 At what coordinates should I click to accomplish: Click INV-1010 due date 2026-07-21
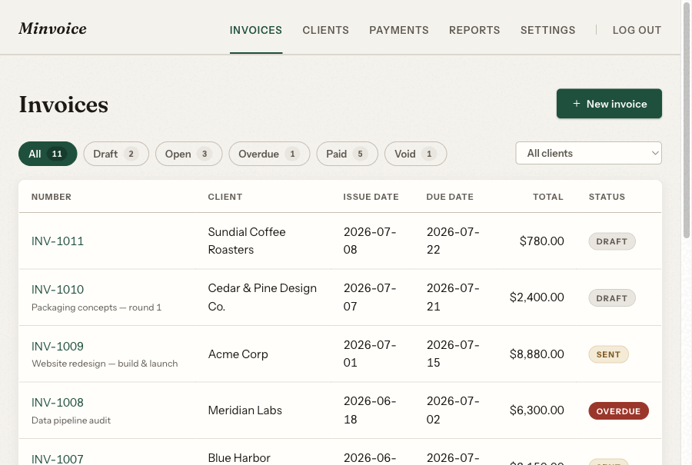point(453,297)
